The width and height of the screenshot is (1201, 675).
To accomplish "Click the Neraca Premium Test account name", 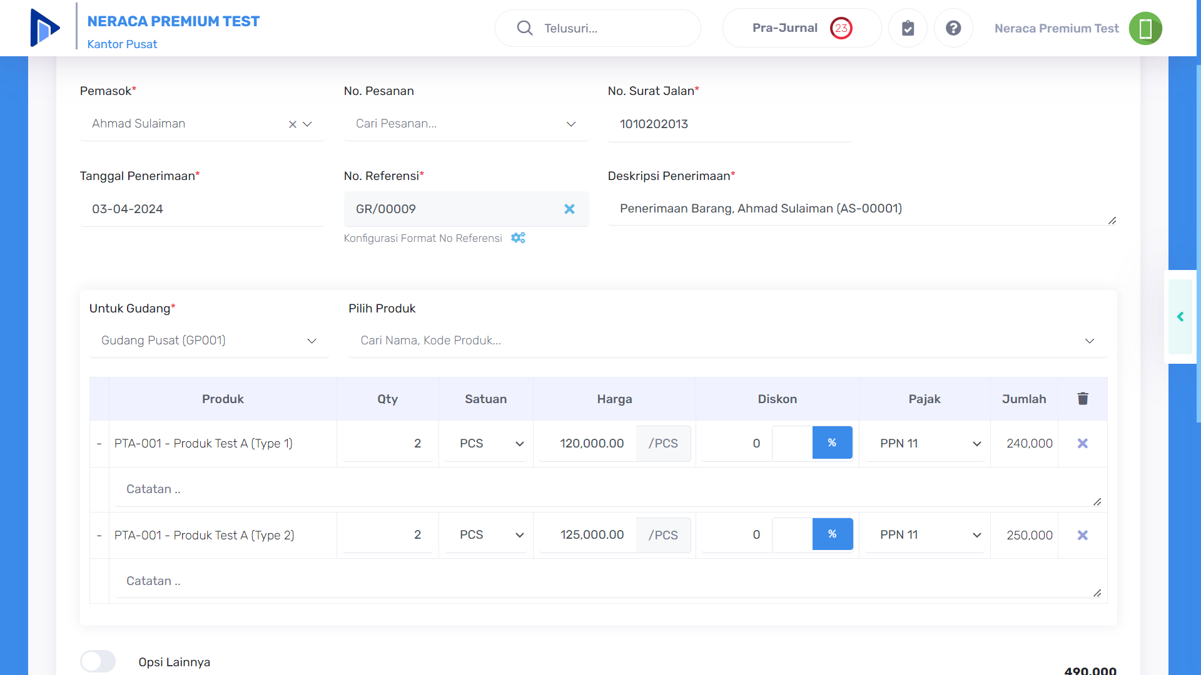I will click(1057, 28).
